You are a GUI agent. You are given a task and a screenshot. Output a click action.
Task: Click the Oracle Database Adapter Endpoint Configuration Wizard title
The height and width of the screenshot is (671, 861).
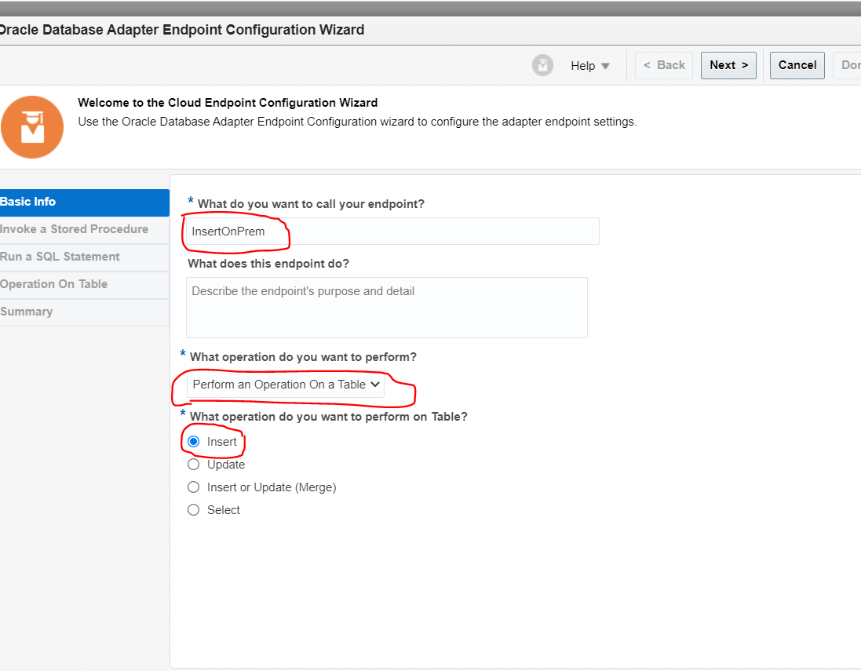pyautogui.click(x=182, y=30)
